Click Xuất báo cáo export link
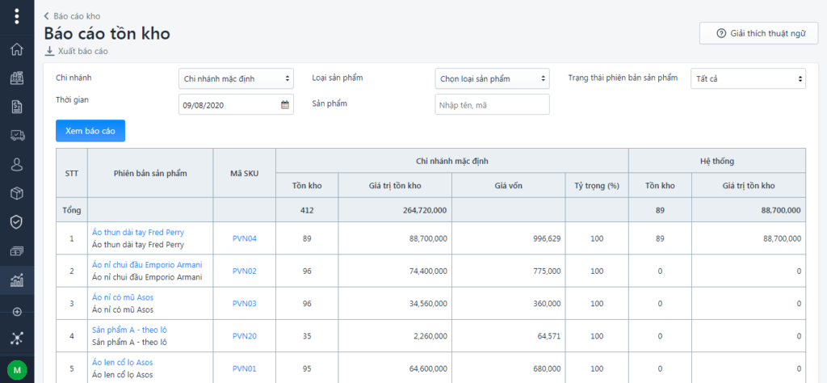The width and height of the screenshot is (827, 383). coord(77,51)
